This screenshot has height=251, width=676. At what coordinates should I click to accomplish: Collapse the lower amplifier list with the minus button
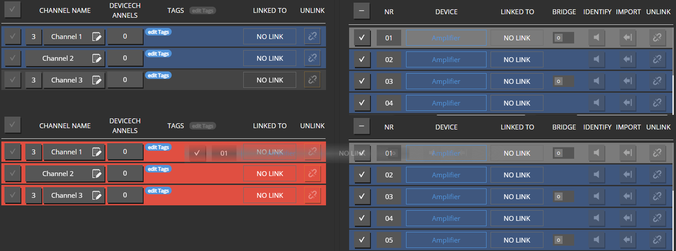[x=362, y=126]
